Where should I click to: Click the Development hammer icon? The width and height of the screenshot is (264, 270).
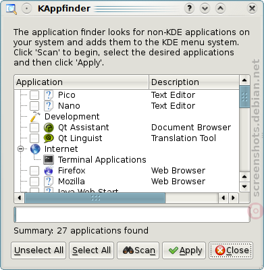pyautogui.click(x=35, y=117)
